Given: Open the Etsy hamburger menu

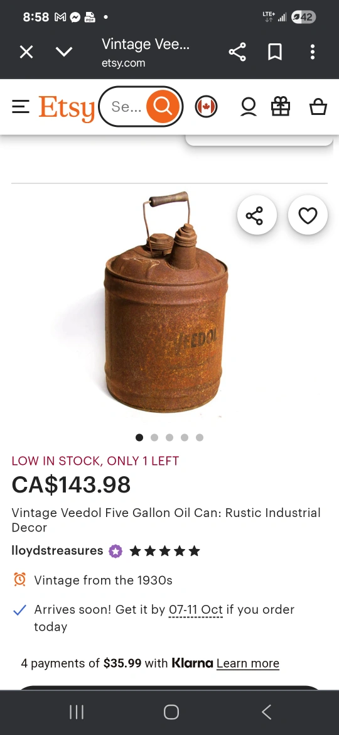Looking at the screenshot, I should [21, 107].
